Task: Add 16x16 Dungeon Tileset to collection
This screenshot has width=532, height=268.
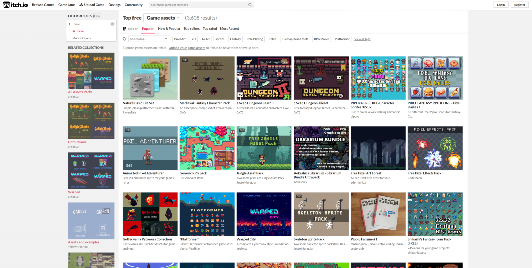Action: coord(331,62)
